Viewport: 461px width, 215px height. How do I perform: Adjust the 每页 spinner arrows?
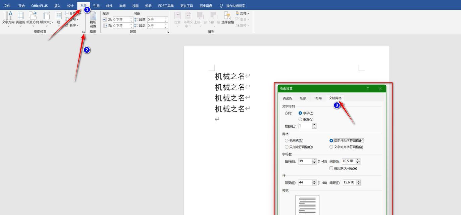pos(314,183)
